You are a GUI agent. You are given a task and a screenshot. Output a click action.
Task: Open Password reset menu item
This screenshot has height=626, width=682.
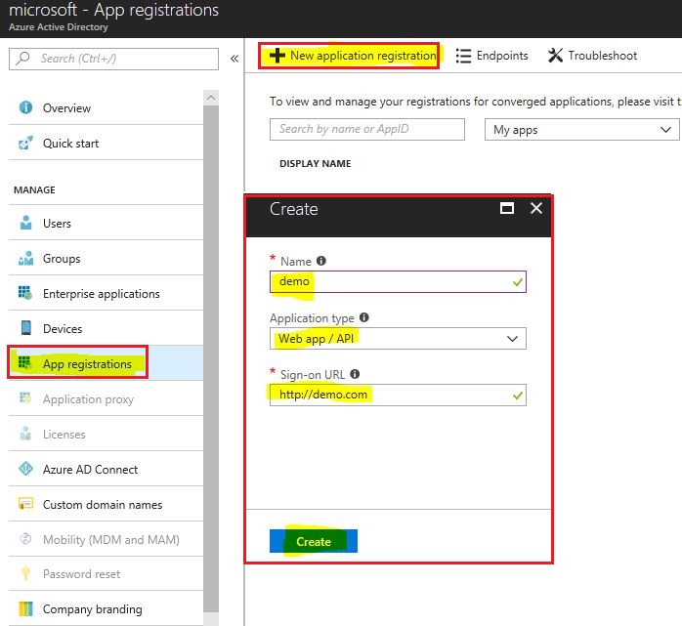point(106,574)
